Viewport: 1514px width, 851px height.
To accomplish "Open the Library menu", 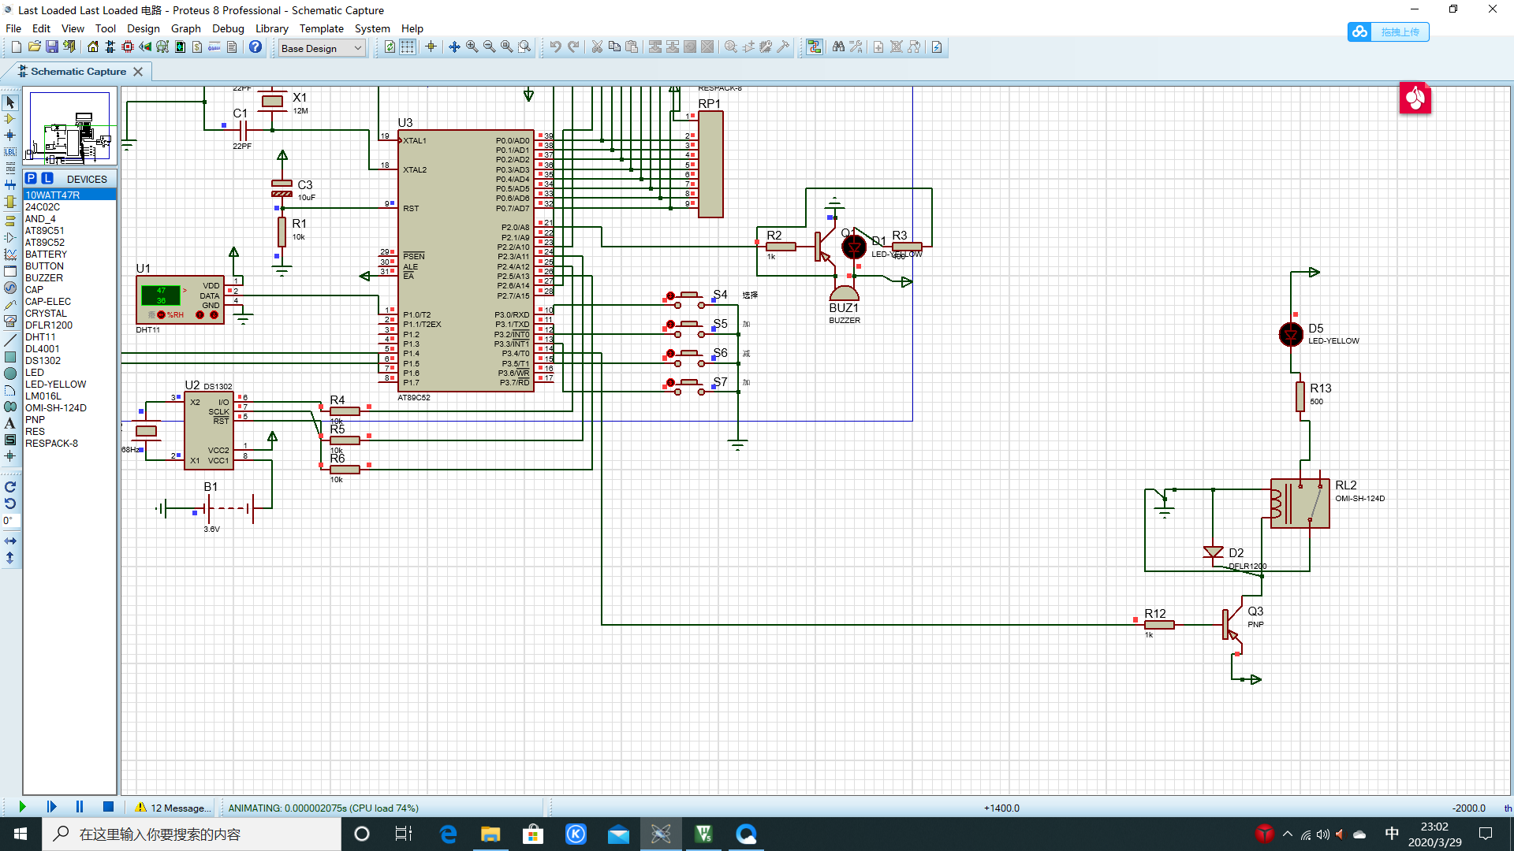I will [x=271, y=28].
